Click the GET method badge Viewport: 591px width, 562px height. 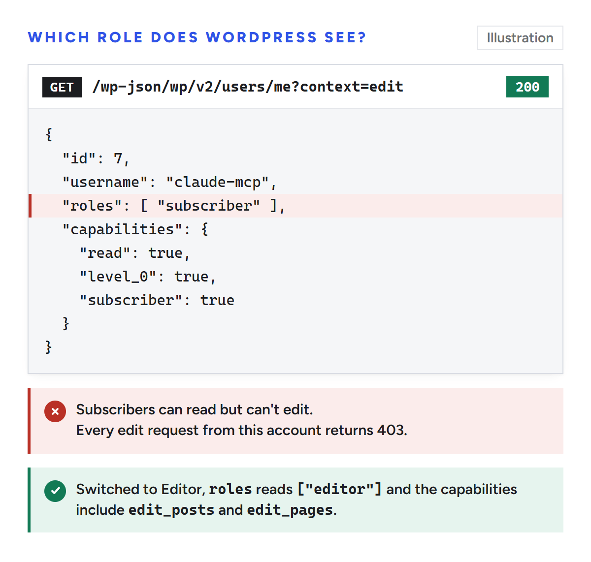pyautogui.click(x=62, y=87)
